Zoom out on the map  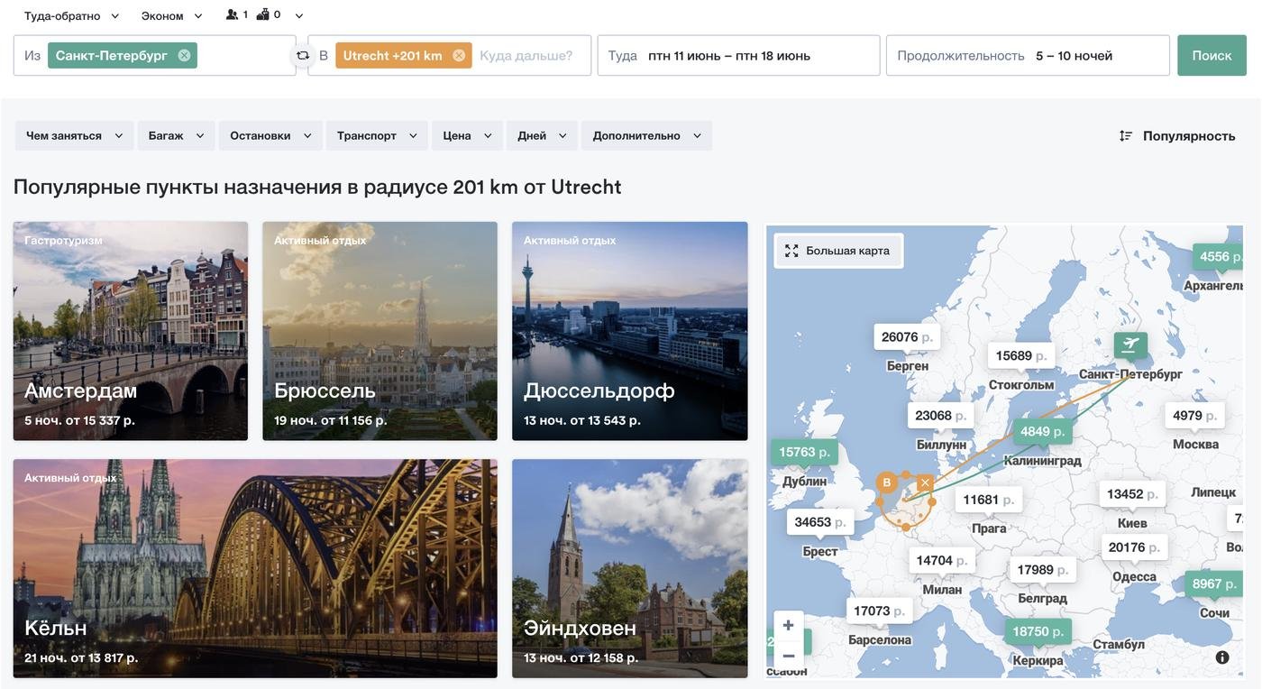click(x=788, y=656)
